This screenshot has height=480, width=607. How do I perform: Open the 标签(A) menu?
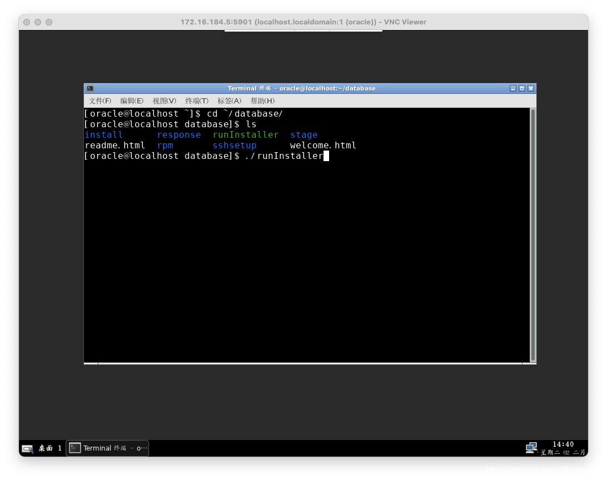click(x=229, y=101)
